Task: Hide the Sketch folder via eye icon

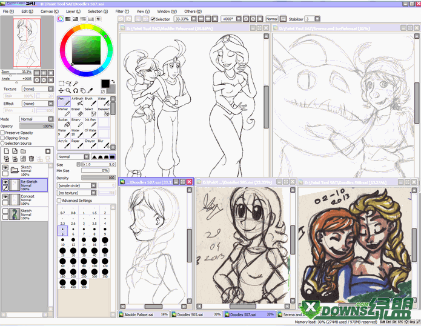Action: pos(5,167)
